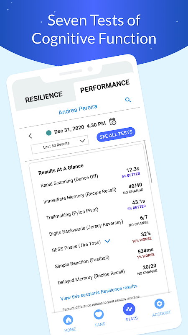Switch to the Resilience tab

44,97
